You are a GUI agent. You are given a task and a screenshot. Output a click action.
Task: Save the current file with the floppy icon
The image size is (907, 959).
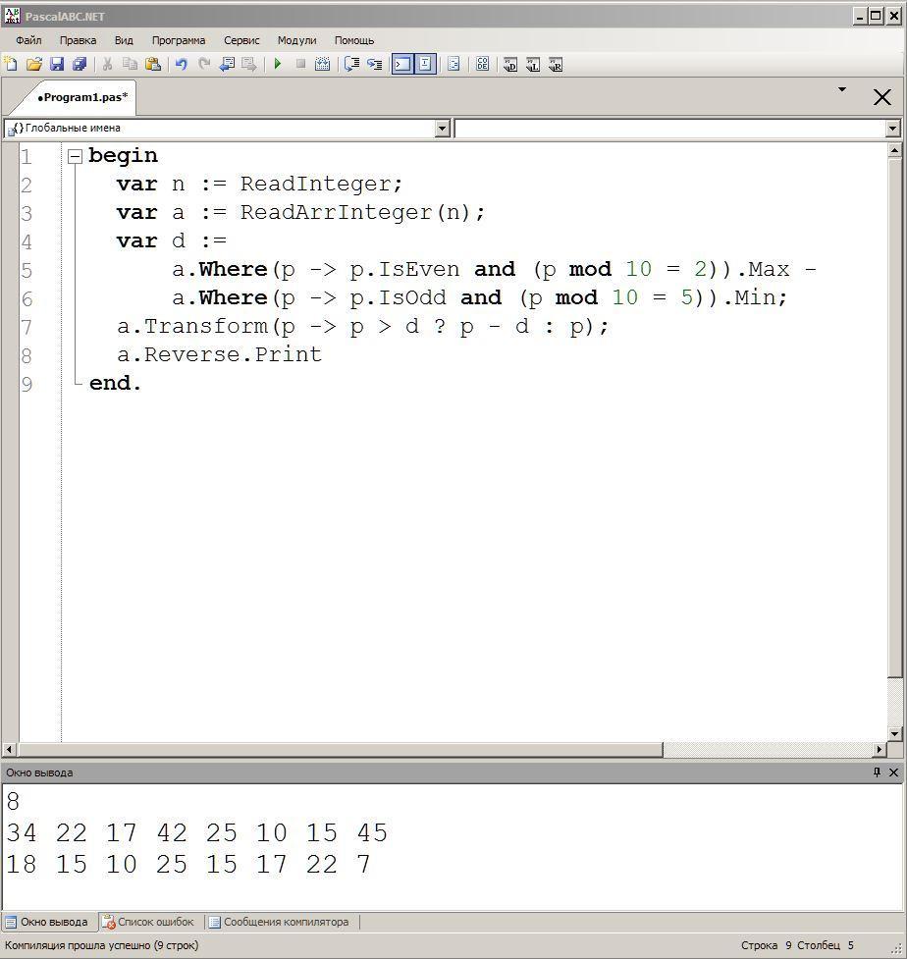57,64
